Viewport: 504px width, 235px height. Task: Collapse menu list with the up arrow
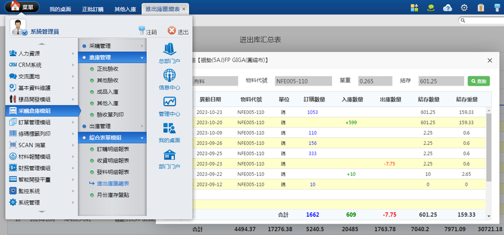pyautogui.click(x=42, y=44)
